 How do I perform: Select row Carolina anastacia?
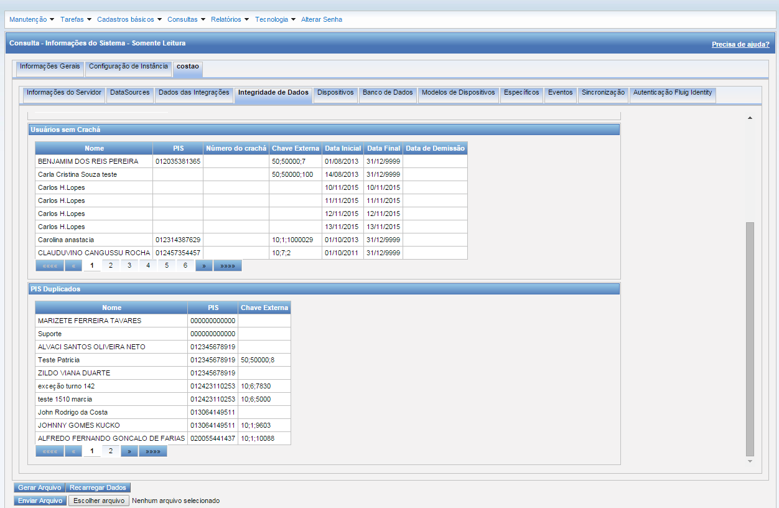tap(251, 240)
